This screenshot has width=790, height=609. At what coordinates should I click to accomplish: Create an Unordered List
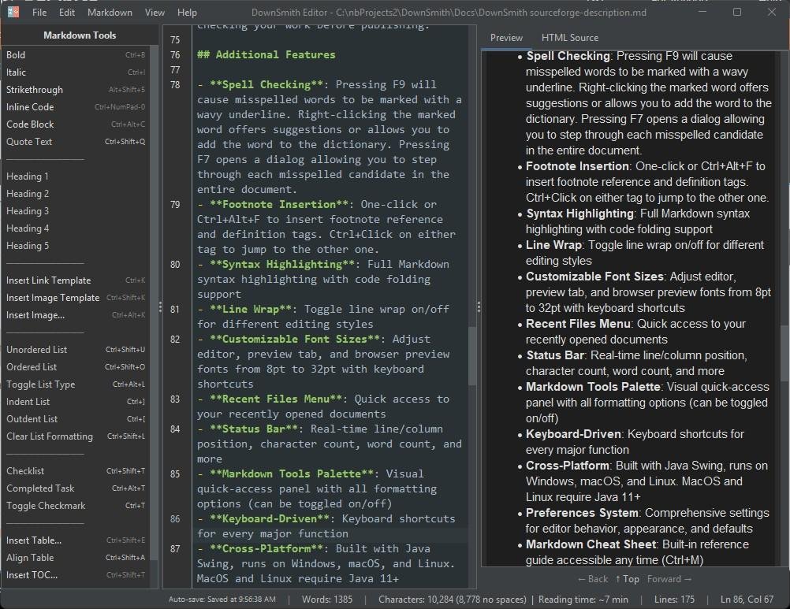point(76,349)
